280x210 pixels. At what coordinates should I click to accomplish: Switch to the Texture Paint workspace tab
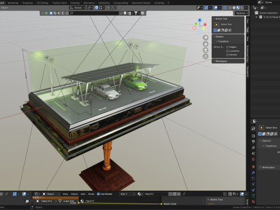click(60, 3)
